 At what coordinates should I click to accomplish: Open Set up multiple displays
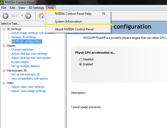(26, 66)
